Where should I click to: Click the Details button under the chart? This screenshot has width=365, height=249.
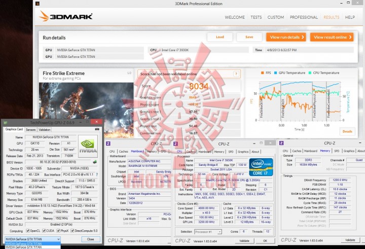[x=347, y=131]
